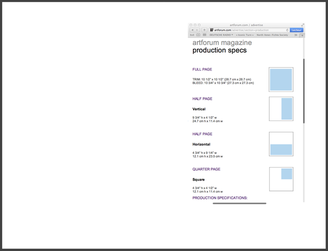Click the full page ad diagram
The height and width of the screenshot is (251, 328).
tap(281, 79)
